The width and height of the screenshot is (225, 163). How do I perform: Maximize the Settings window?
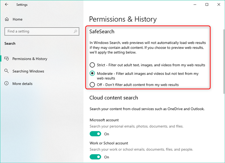[x=207, y=5]
